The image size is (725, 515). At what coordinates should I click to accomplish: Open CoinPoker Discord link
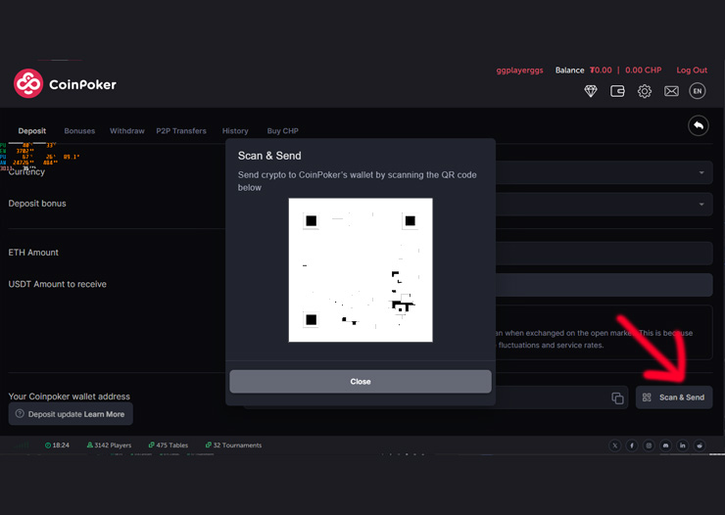(x=665, y=445)
